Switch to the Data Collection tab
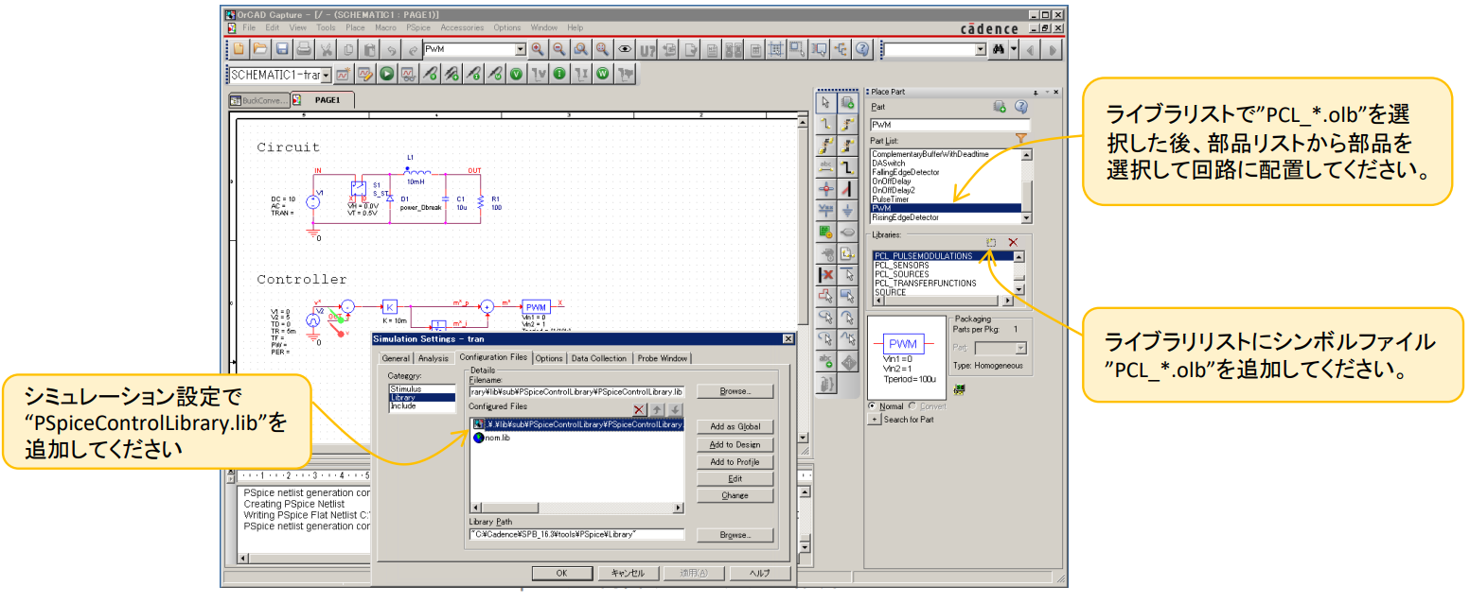The image size is (1470, 603). 599,358
